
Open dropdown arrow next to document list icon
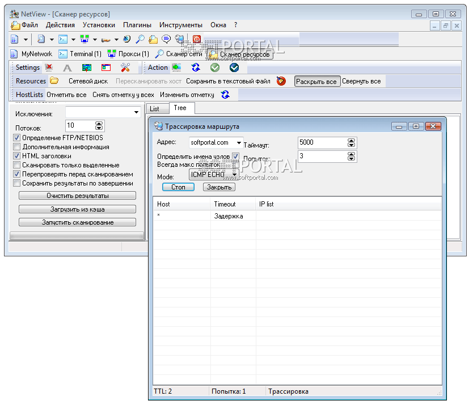pyautogui.click(x=26, y=39)
